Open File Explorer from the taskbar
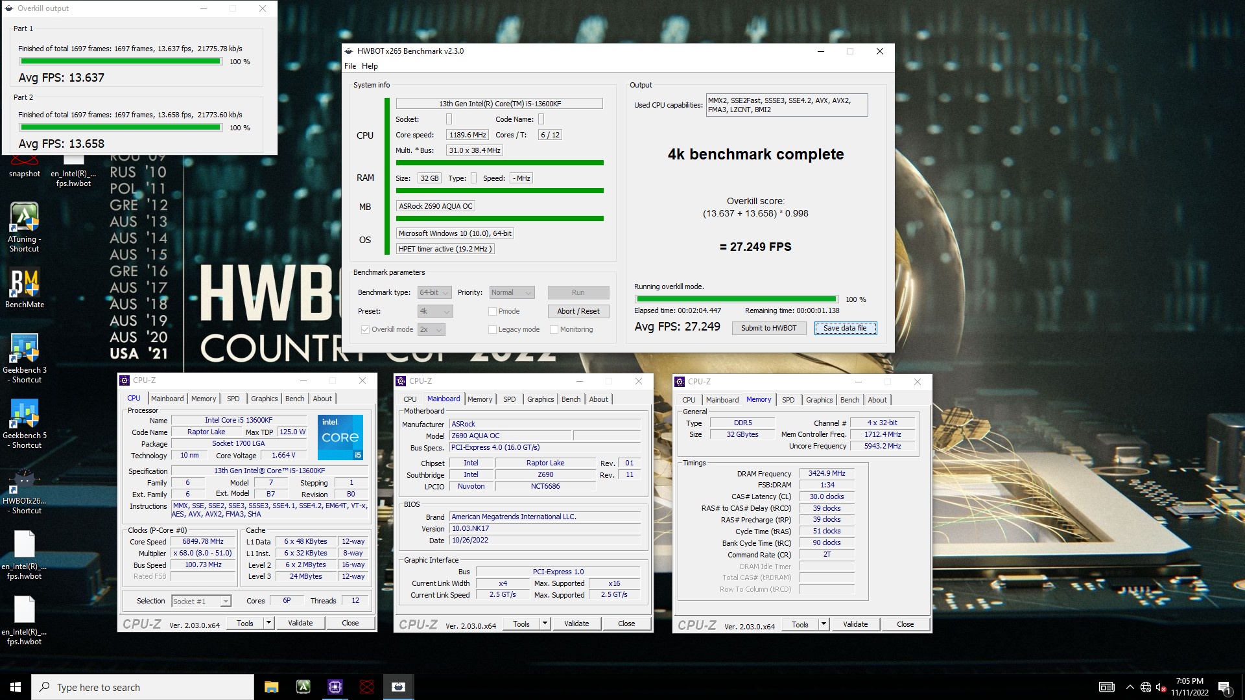The width and height of the screenshot is (1245, 700). 272,687
